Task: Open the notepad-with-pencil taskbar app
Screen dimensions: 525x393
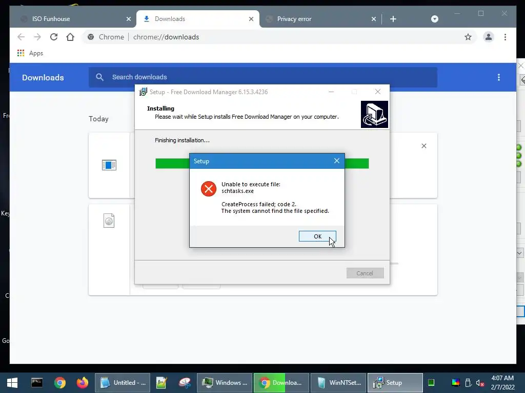Action: pyautogui.click(x=161, y=383)
